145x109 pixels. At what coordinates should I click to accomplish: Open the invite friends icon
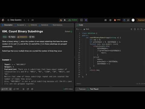(128, 20)
